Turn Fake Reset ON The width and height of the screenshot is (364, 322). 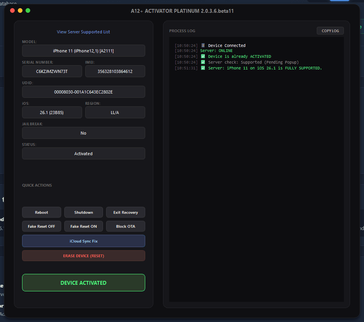pos(84,226)
